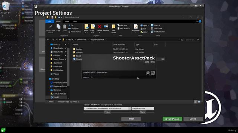Switch to large icons view icon
The image size is (238, 133).
[x=199, y=102]
